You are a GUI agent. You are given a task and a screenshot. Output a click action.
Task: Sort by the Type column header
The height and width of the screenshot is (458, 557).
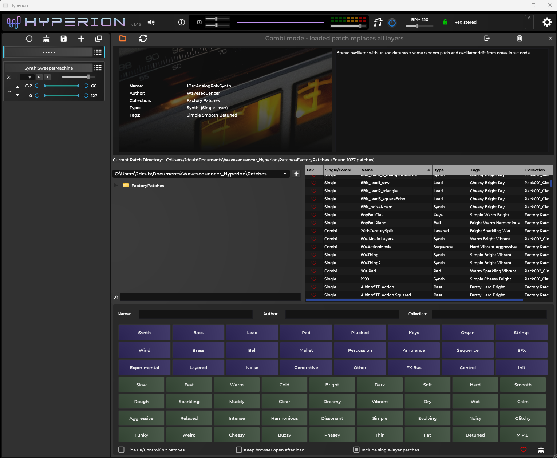click(451, 170)
